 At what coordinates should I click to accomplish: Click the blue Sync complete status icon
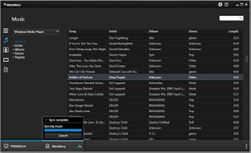[x=46, y=120]
